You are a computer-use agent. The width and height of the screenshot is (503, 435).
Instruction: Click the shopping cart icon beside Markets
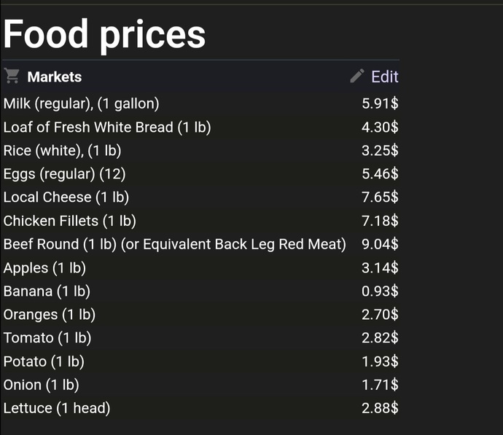coord(12,77)
